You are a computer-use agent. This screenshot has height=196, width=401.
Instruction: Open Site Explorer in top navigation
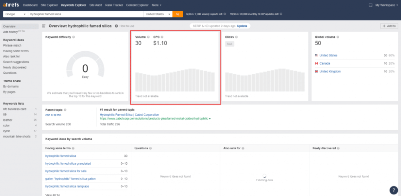[x=49, y=5]
